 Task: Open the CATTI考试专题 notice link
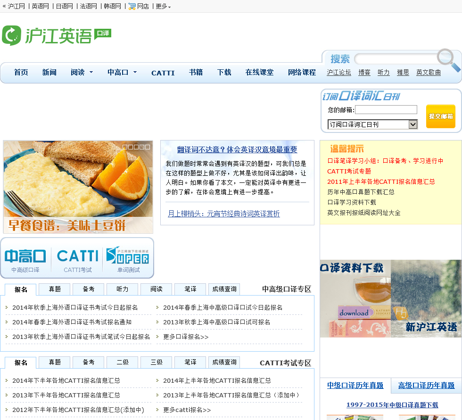[349, 171]
